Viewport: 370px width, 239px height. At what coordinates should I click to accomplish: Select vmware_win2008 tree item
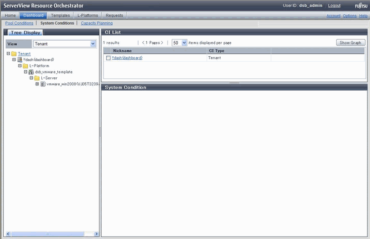point(72,84)
